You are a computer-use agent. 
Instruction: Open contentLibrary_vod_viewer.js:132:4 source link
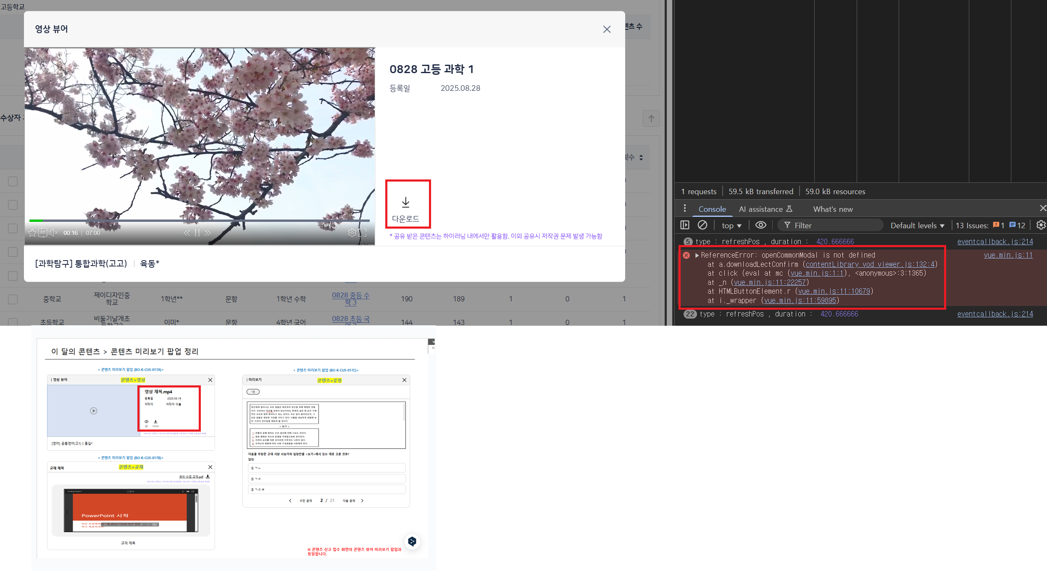[x=870, y=264]
